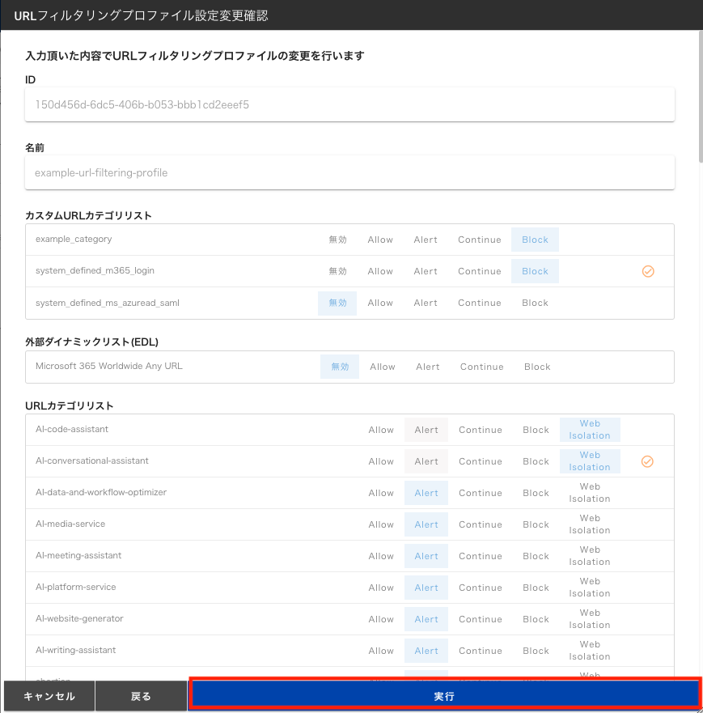Screen dimensions: 703x713
Task: Choose Allow for example_category
Action: pos(380,240)
